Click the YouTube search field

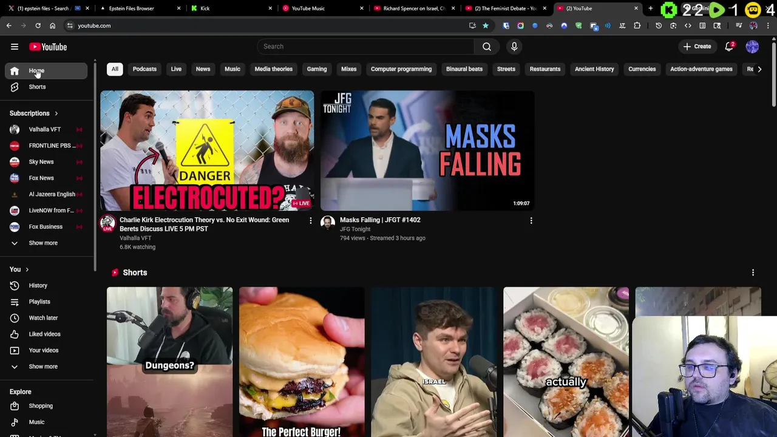[x=365, y=46]
